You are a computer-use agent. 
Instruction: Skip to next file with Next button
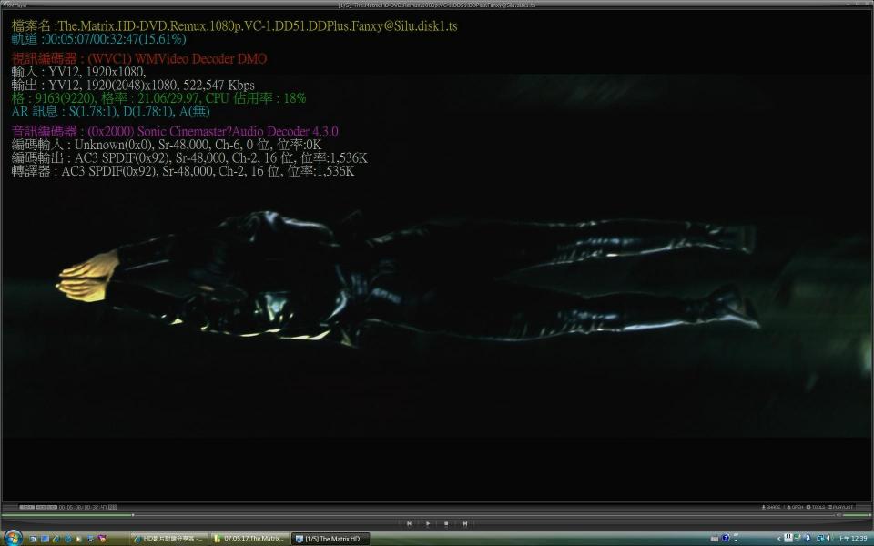pyautogui.click(x=465, y=523)
